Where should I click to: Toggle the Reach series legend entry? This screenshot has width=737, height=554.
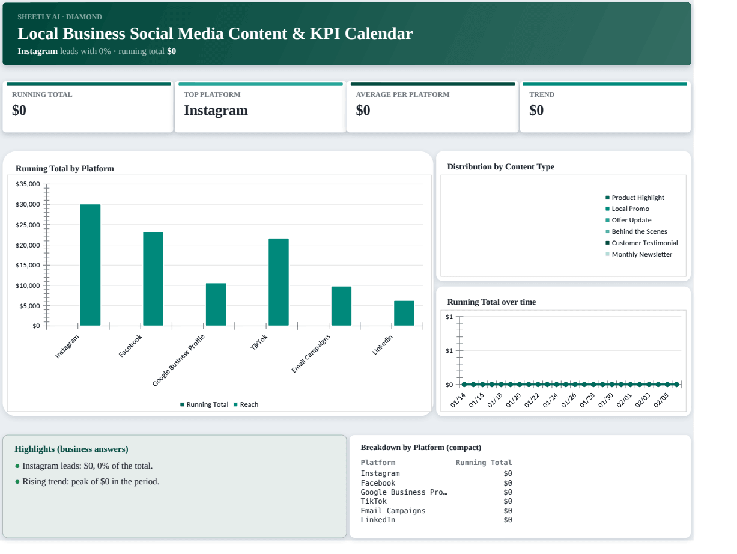coord(246,404)
